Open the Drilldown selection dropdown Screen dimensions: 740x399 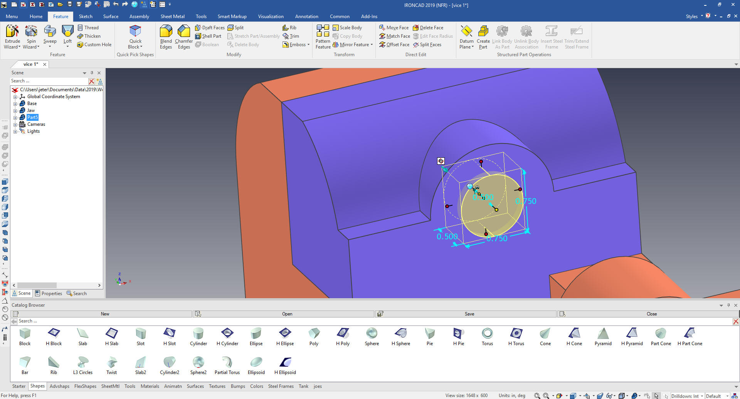702,396
